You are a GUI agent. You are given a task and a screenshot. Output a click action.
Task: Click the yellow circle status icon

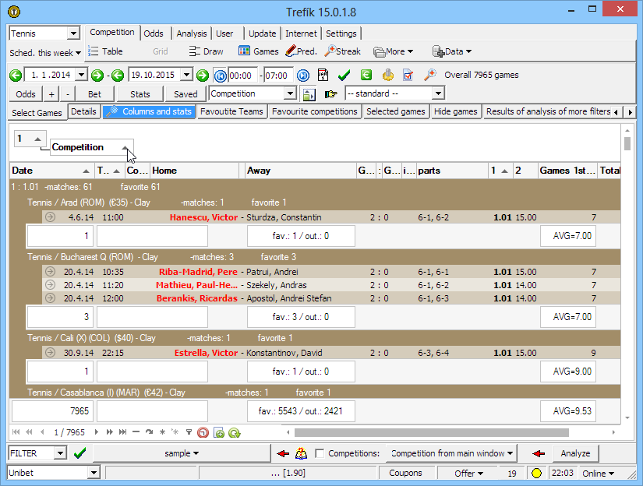coord(536,473)
